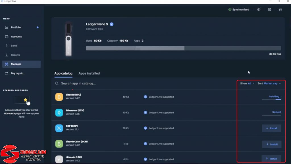Click the 80 Kb free label

[275, 54]
